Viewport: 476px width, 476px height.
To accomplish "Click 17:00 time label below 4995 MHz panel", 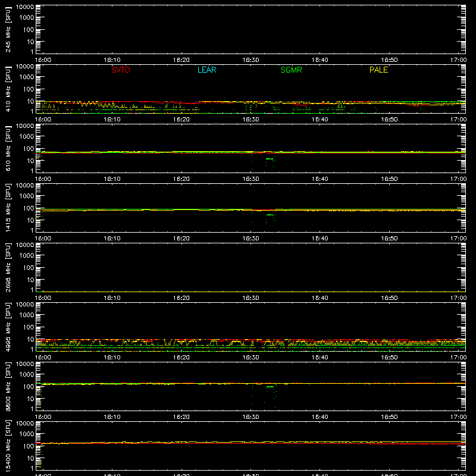I will point(458,358).
